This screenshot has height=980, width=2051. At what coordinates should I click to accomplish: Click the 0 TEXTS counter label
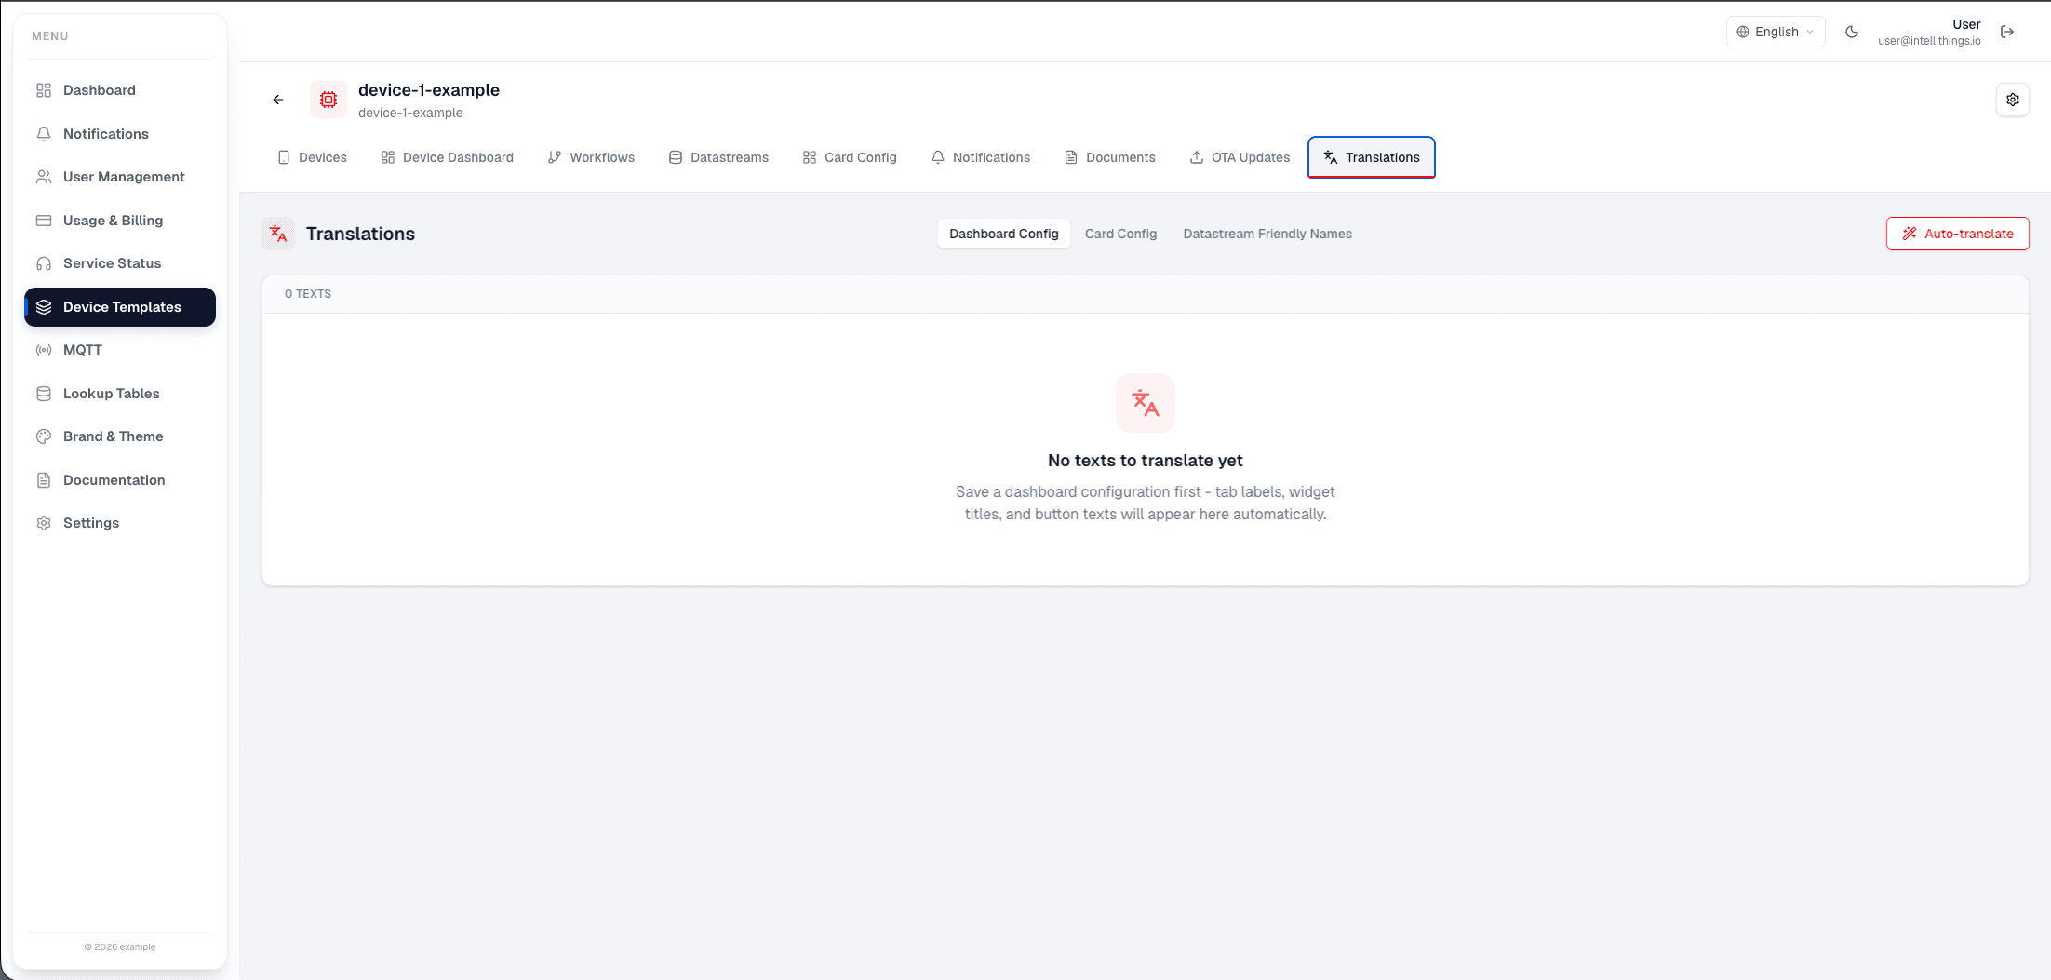[308, 294]
